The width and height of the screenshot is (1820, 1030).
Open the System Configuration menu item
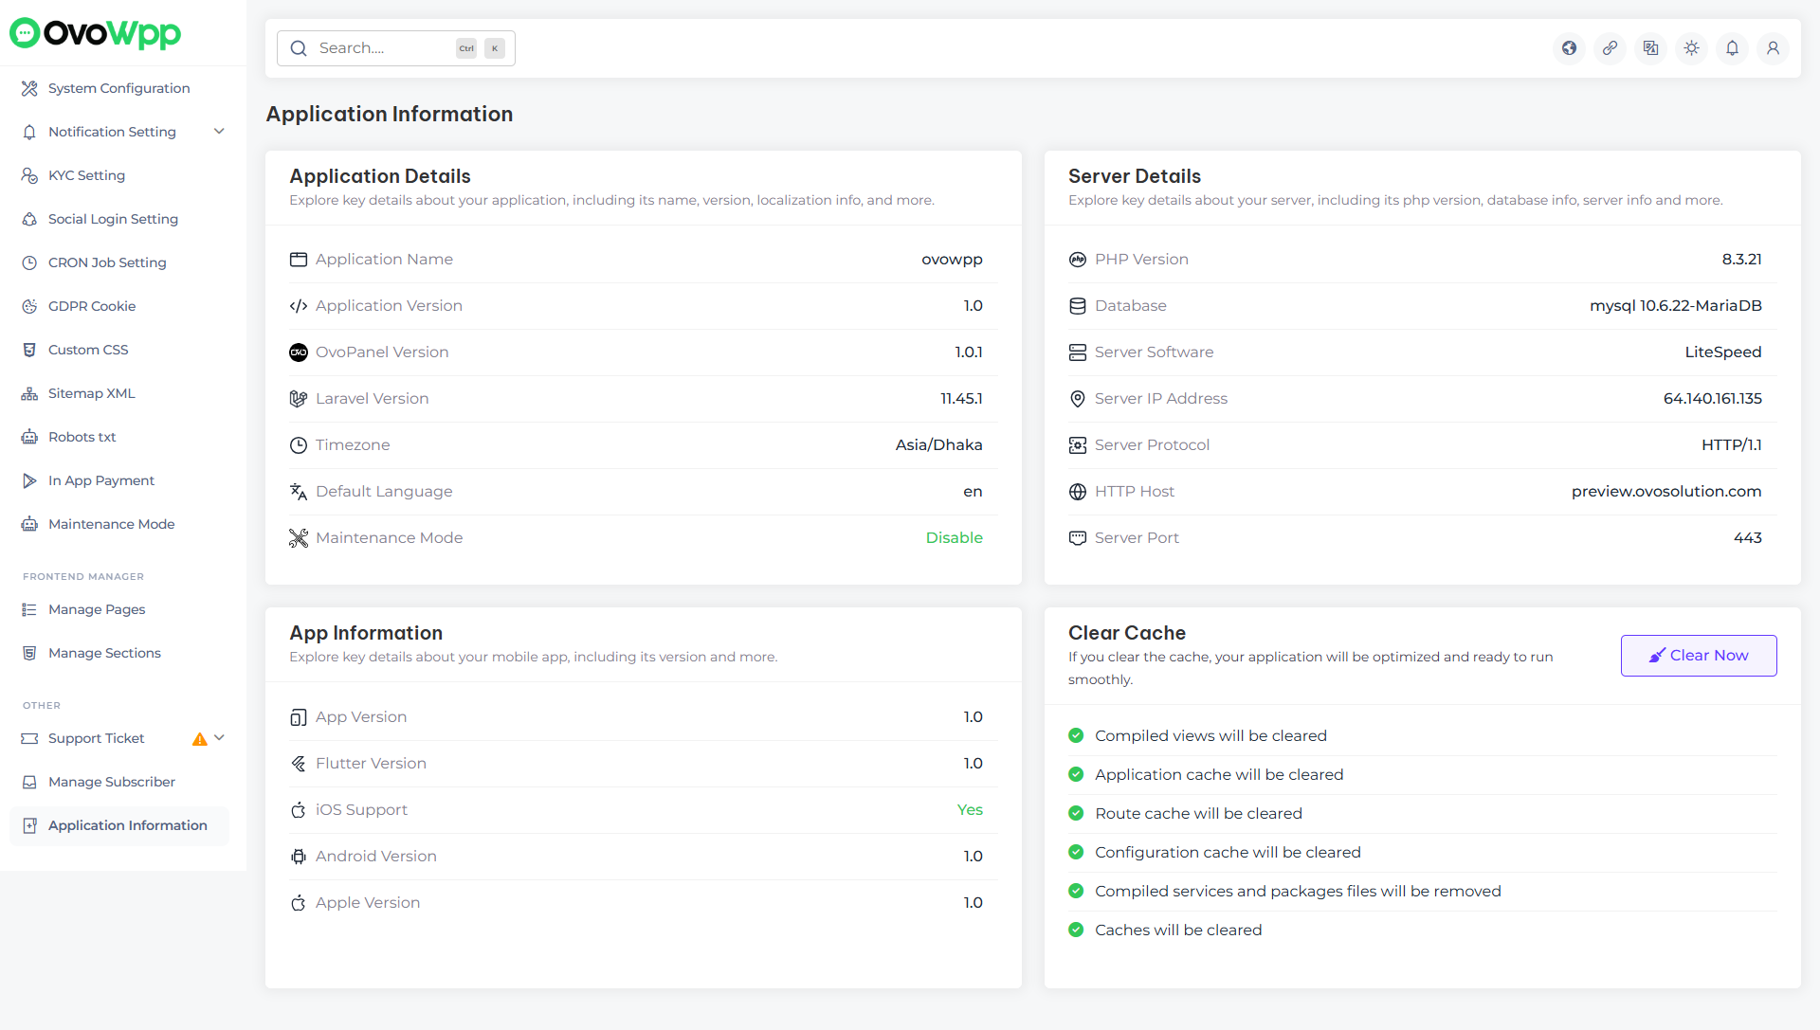[x=118, y=88]
